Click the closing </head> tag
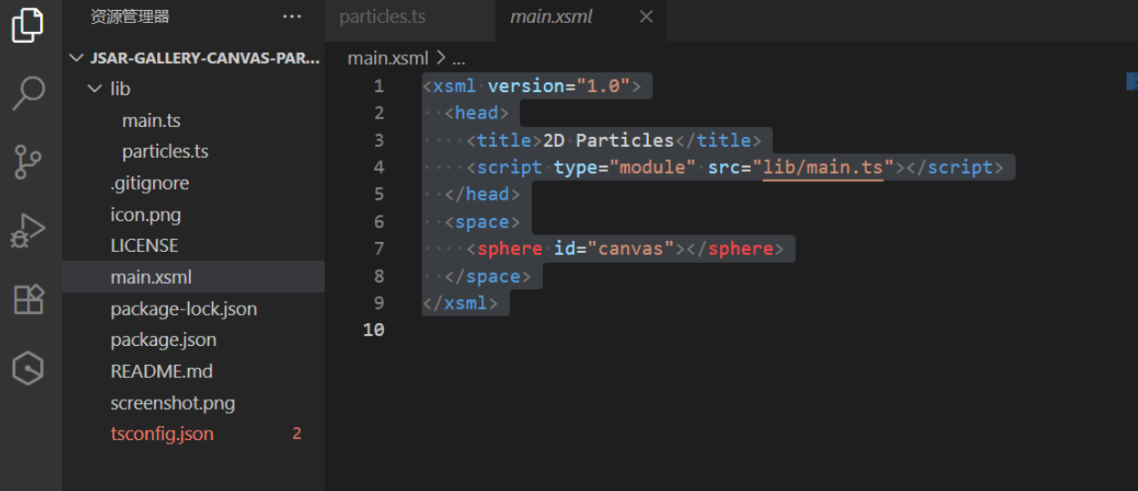 coord(482,194)
